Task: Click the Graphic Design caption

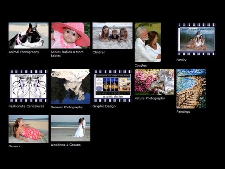Action: click(104, 106)
